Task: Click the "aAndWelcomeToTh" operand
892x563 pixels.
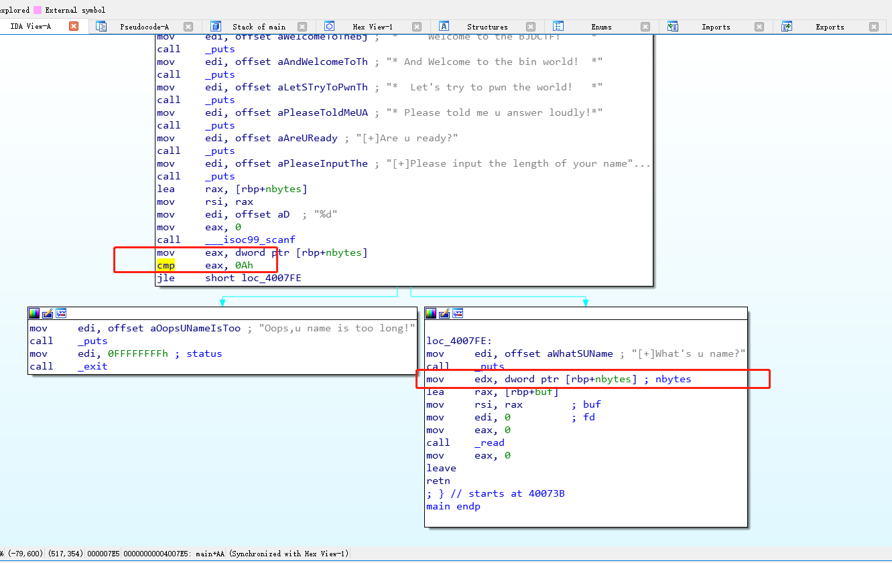Action: click(322, 62)
